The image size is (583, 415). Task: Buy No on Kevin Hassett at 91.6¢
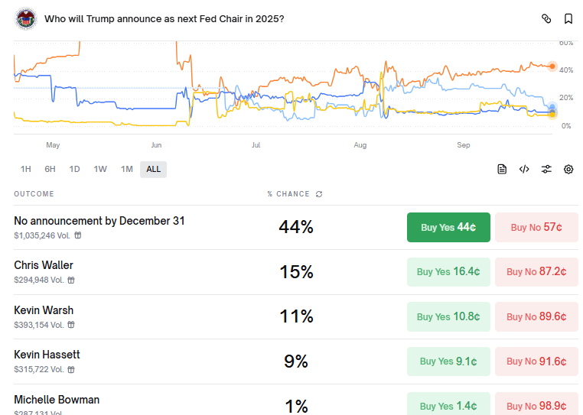pyautogui.click(x=536, y=361)
